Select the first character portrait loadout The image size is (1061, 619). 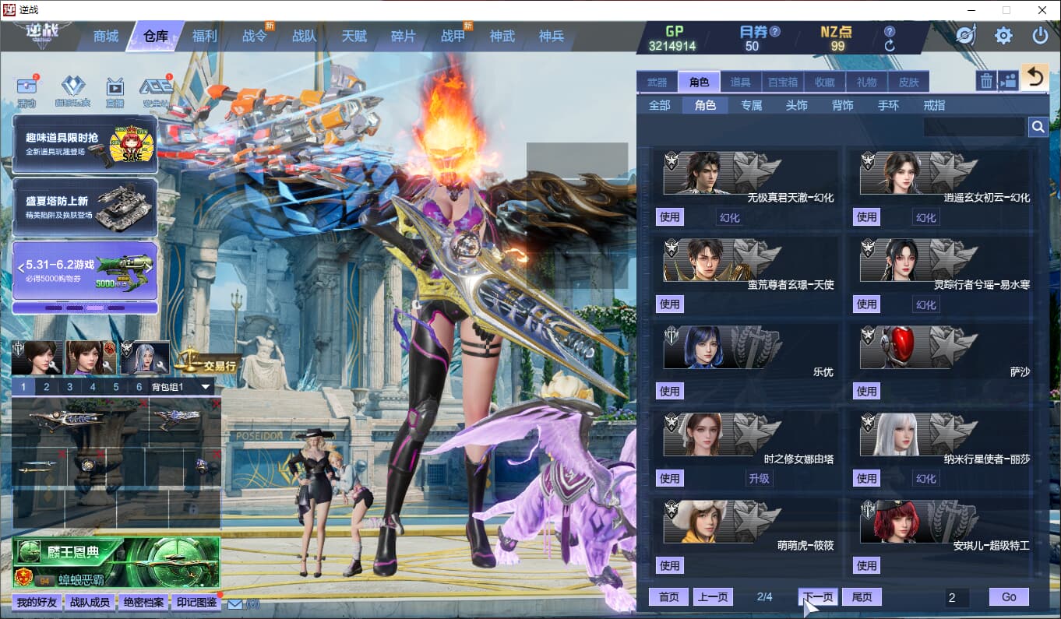36,357
